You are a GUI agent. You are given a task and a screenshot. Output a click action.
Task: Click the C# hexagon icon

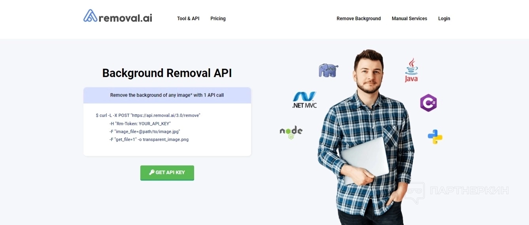point(428,103)
